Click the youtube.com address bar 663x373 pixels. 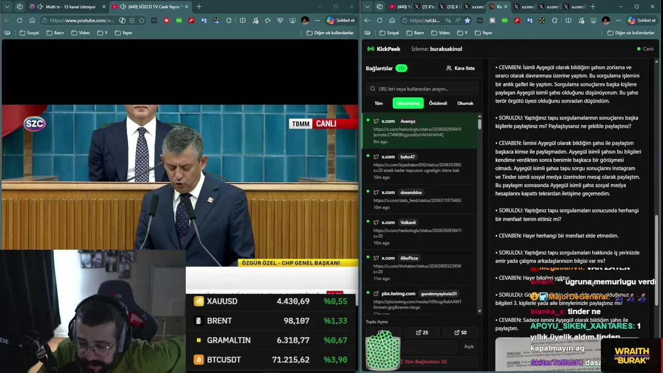(x=82, y=20)
